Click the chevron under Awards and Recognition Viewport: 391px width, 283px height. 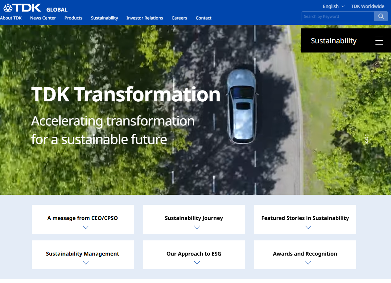coord(308,263)
